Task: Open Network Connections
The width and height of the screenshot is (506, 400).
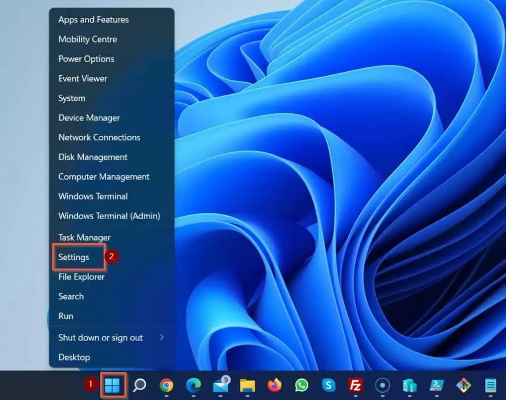Action: click(x=99, y=137)
